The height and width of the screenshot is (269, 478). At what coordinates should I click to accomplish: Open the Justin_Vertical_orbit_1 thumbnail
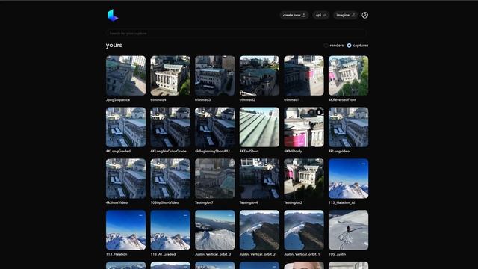point(304,230)
